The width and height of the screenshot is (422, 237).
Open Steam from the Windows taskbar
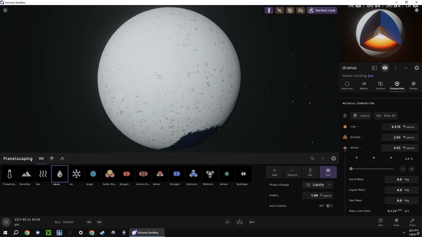pyautogui.click(x=102, y=233)
